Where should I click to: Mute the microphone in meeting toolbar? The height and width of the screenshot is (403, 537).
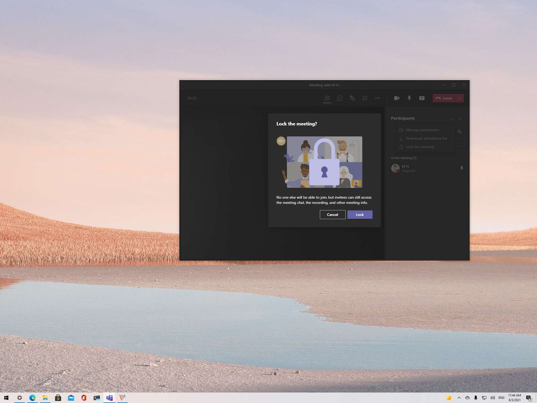[409, 98]
